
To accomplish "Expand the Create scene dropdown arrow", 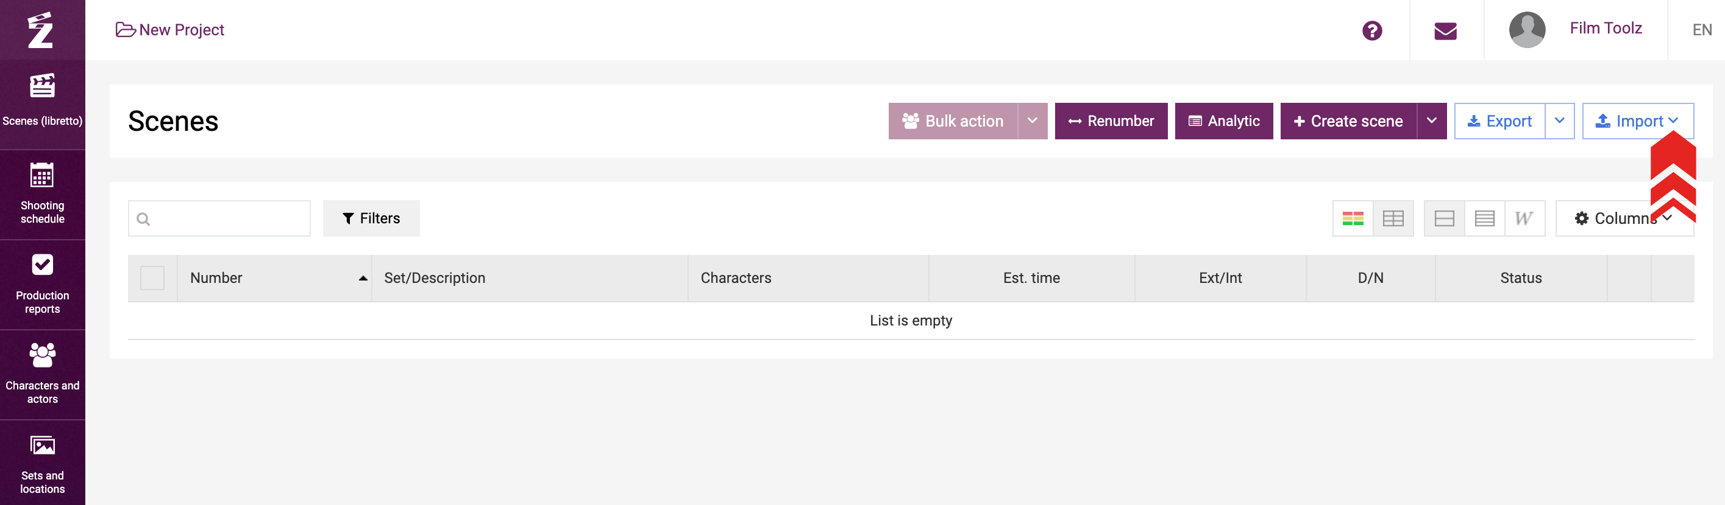I will coord(1431,121).
